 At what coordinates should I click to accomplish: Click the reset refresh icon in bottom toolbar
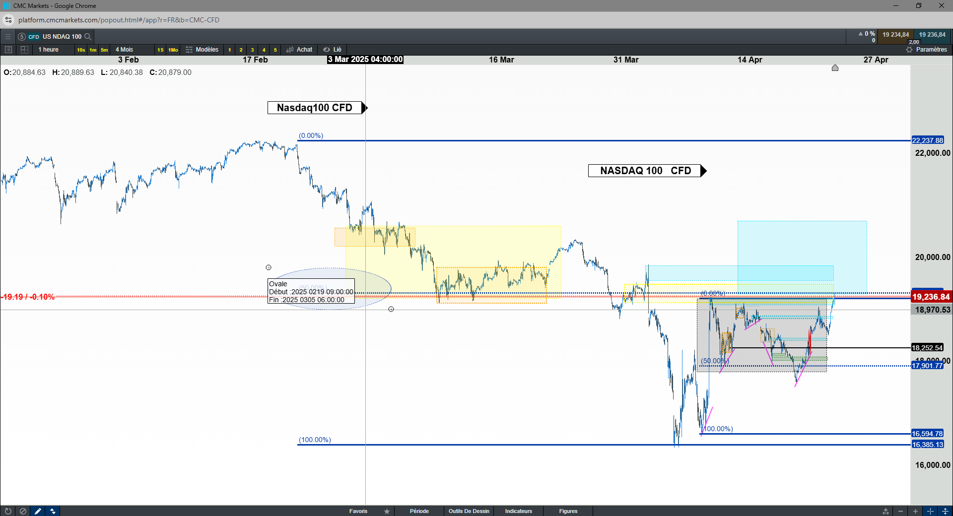coord(8,511)
